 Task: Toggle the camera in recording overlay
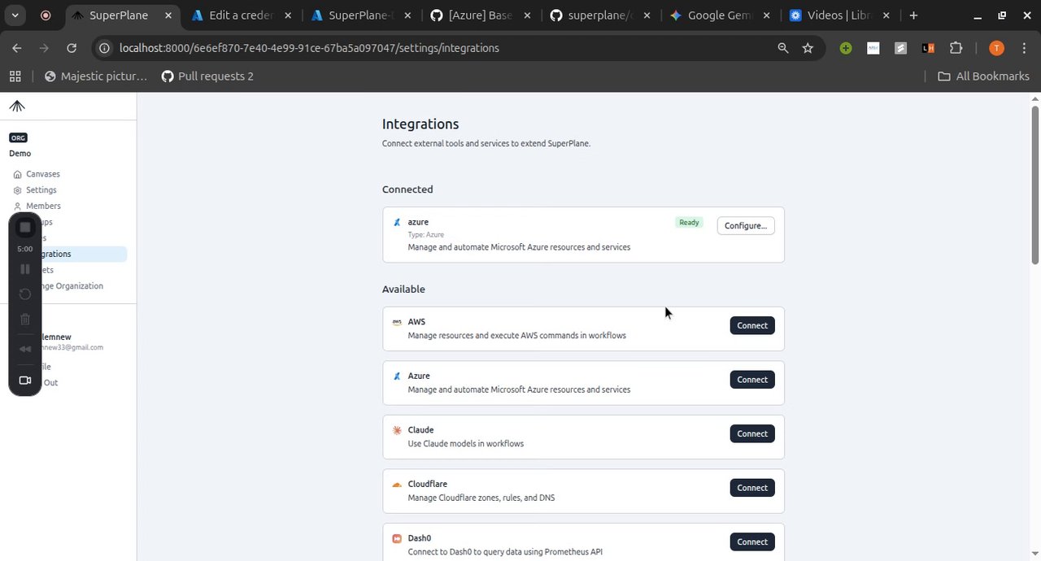(x=25, y=381)
